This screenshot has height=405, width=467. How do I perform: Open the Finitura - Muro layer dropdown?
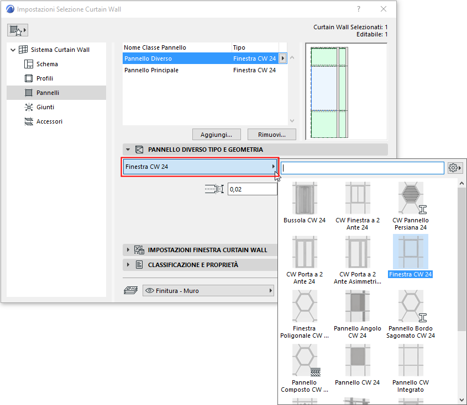pos(208,291)
